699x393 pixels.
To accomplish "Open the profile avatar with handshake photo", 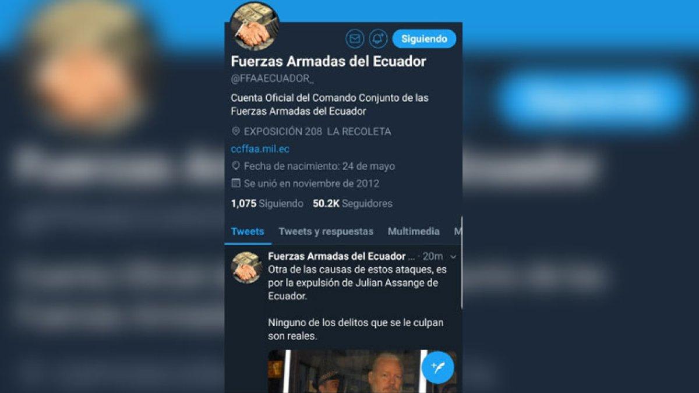I will point(255,26).
